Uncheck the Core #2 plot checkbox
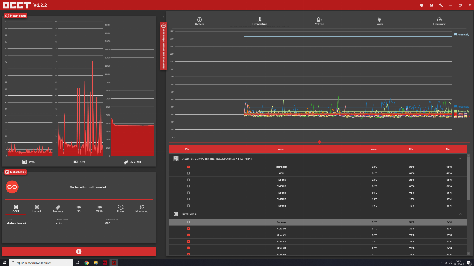This screenshot has height=266, width=474. [x=188, y=241]
